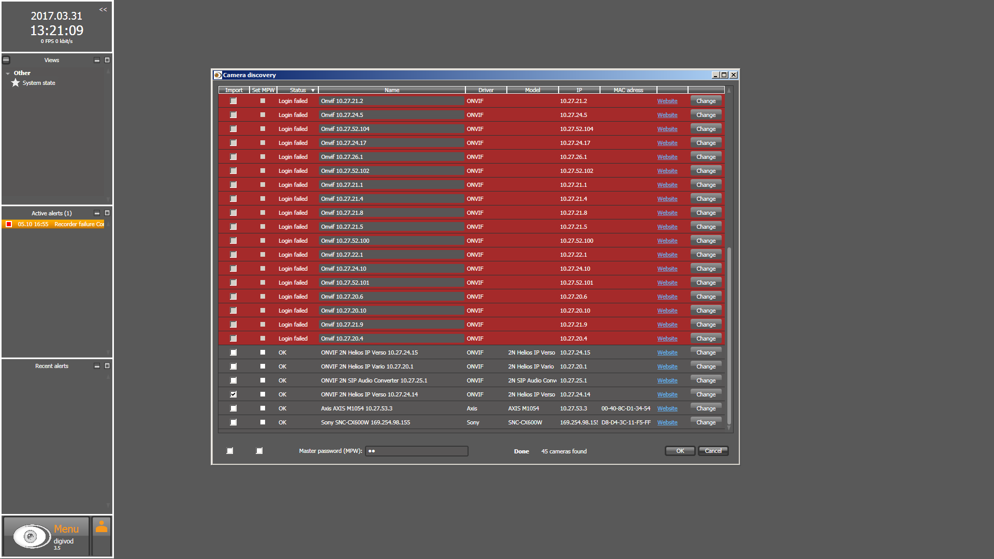
Task: Sort list by the Status column arrow
Action: [x=313, y=90]
